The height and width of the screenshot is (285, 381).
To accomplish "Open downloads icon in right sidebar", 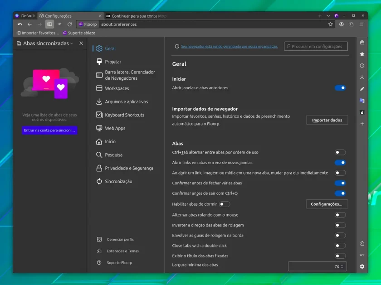I will (362, 77).
